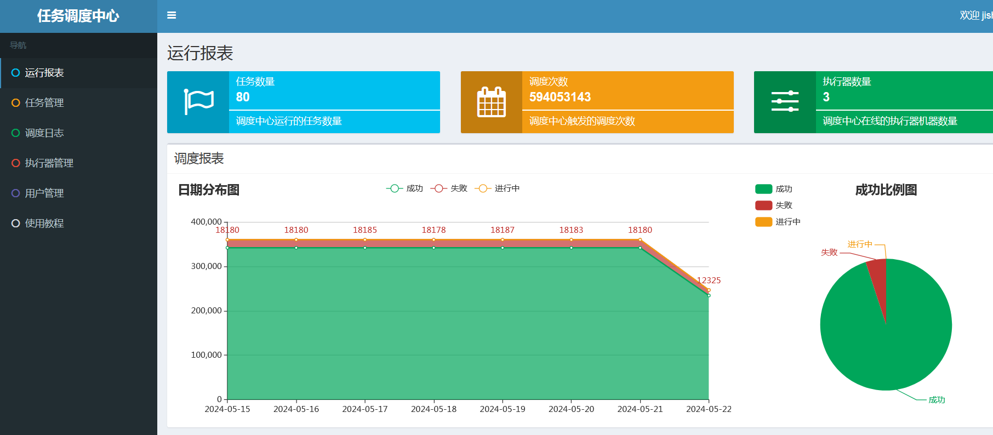Click the 调度报表 panel heading
993x435 pixels.
tap(199, 159)
